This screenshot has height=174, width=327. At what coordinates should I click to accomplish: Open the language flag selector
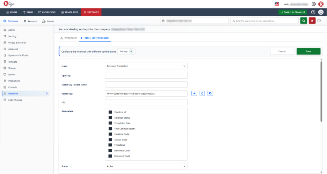[x=277, y=4]
